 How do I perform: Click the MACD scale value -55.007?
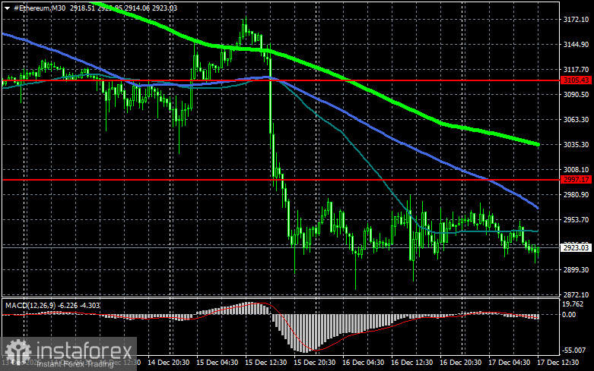[574, 351]
